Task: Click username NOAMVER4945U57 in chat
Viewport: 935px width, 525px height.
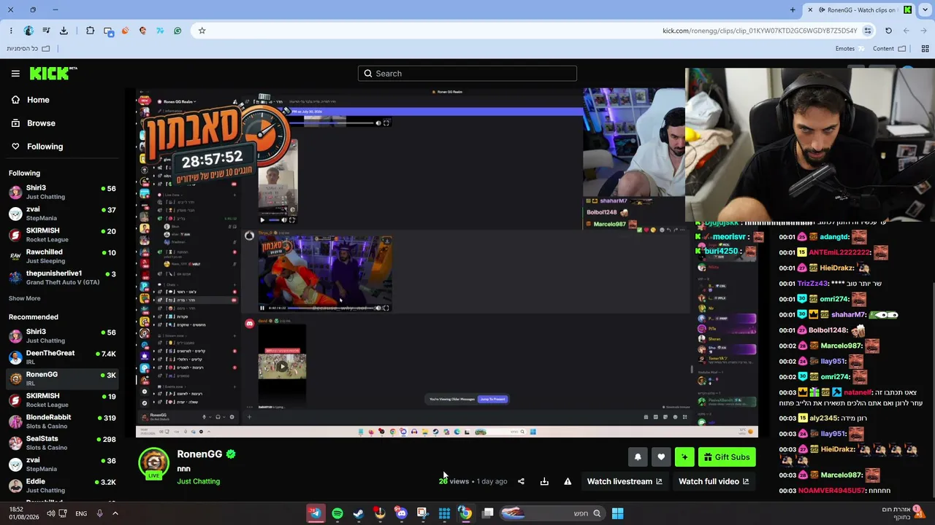Action: tap(832, 491)
